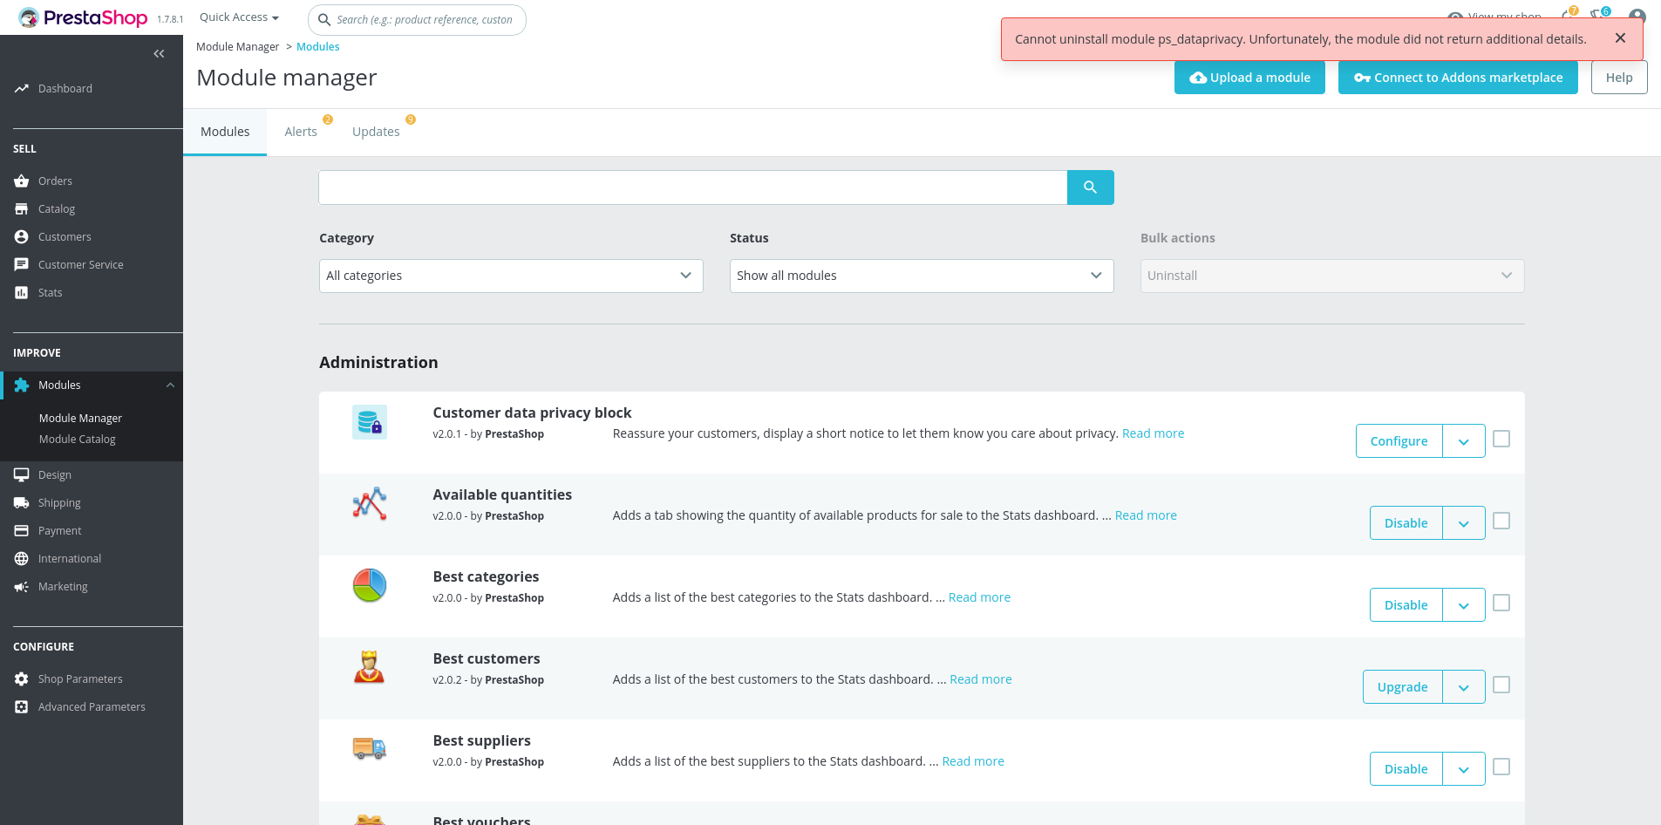Open the Customers section
1661x825 pixels.
point(64,236)
